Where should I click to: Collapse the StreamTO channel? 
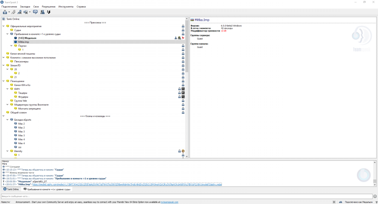point(3,65)
